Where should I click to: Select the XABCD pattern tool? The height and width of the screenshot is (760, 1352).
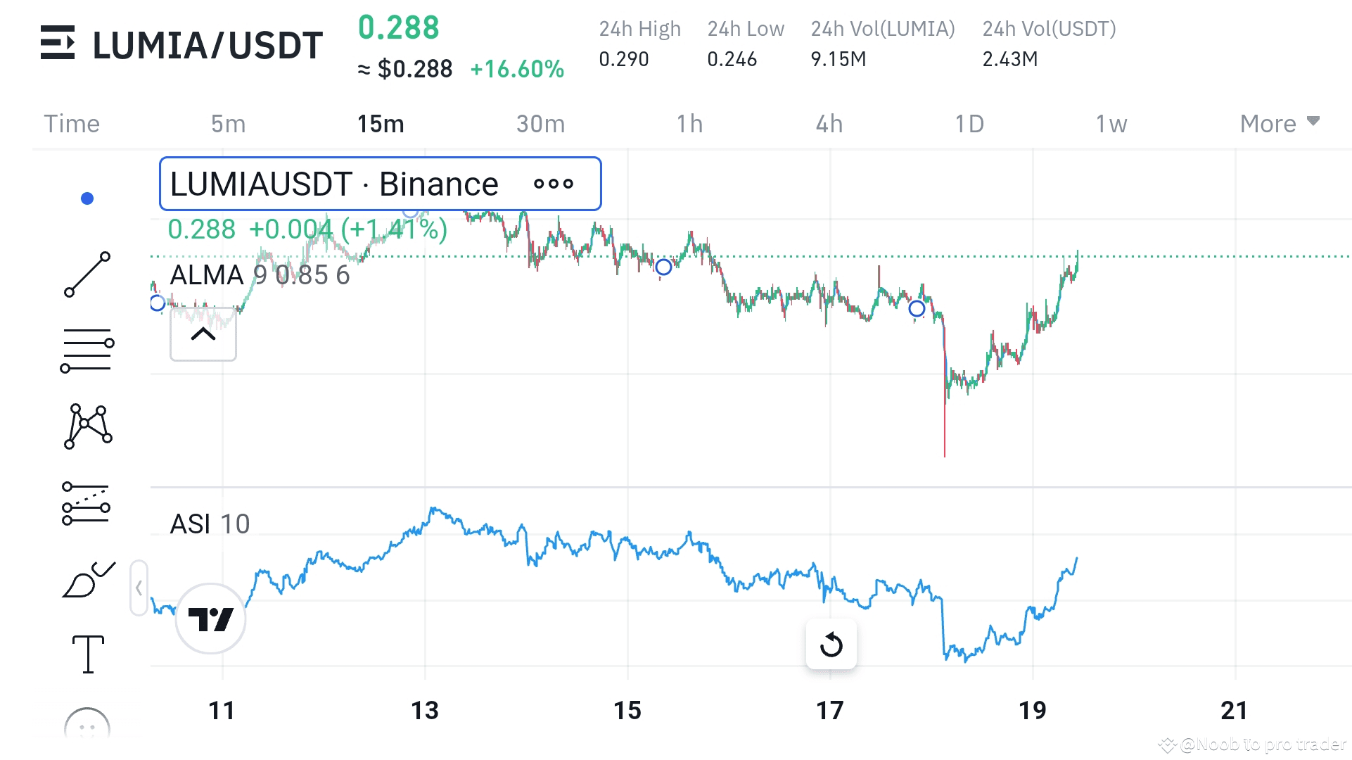click(88, 426)
